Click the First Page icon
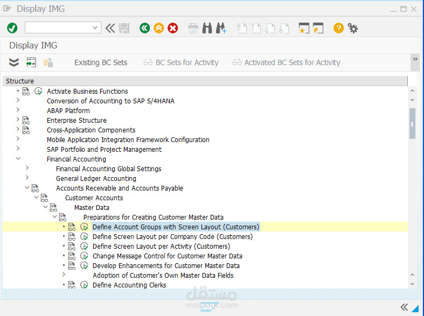 (x=241, y=29)
